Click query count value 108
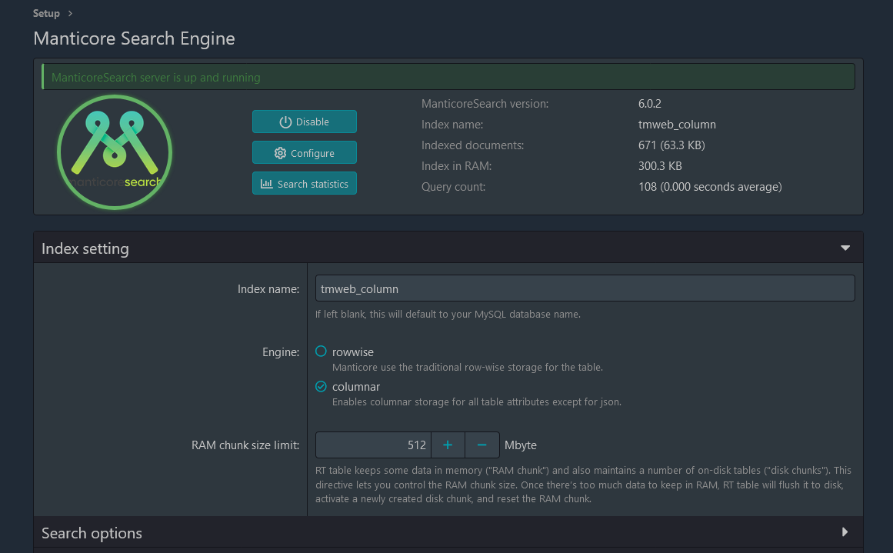 pos(710,187)
